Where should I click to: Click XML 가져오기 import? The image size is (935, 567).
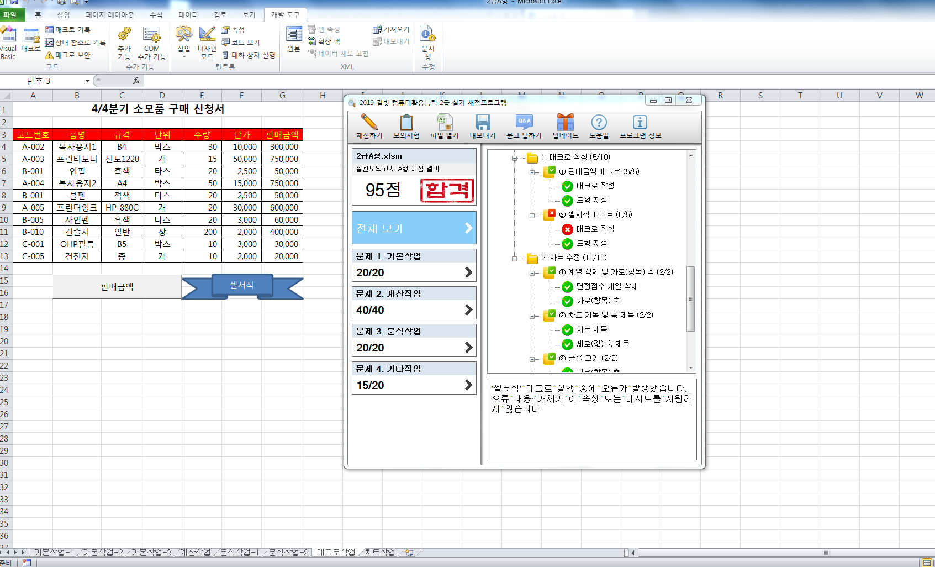click(391, 29)
